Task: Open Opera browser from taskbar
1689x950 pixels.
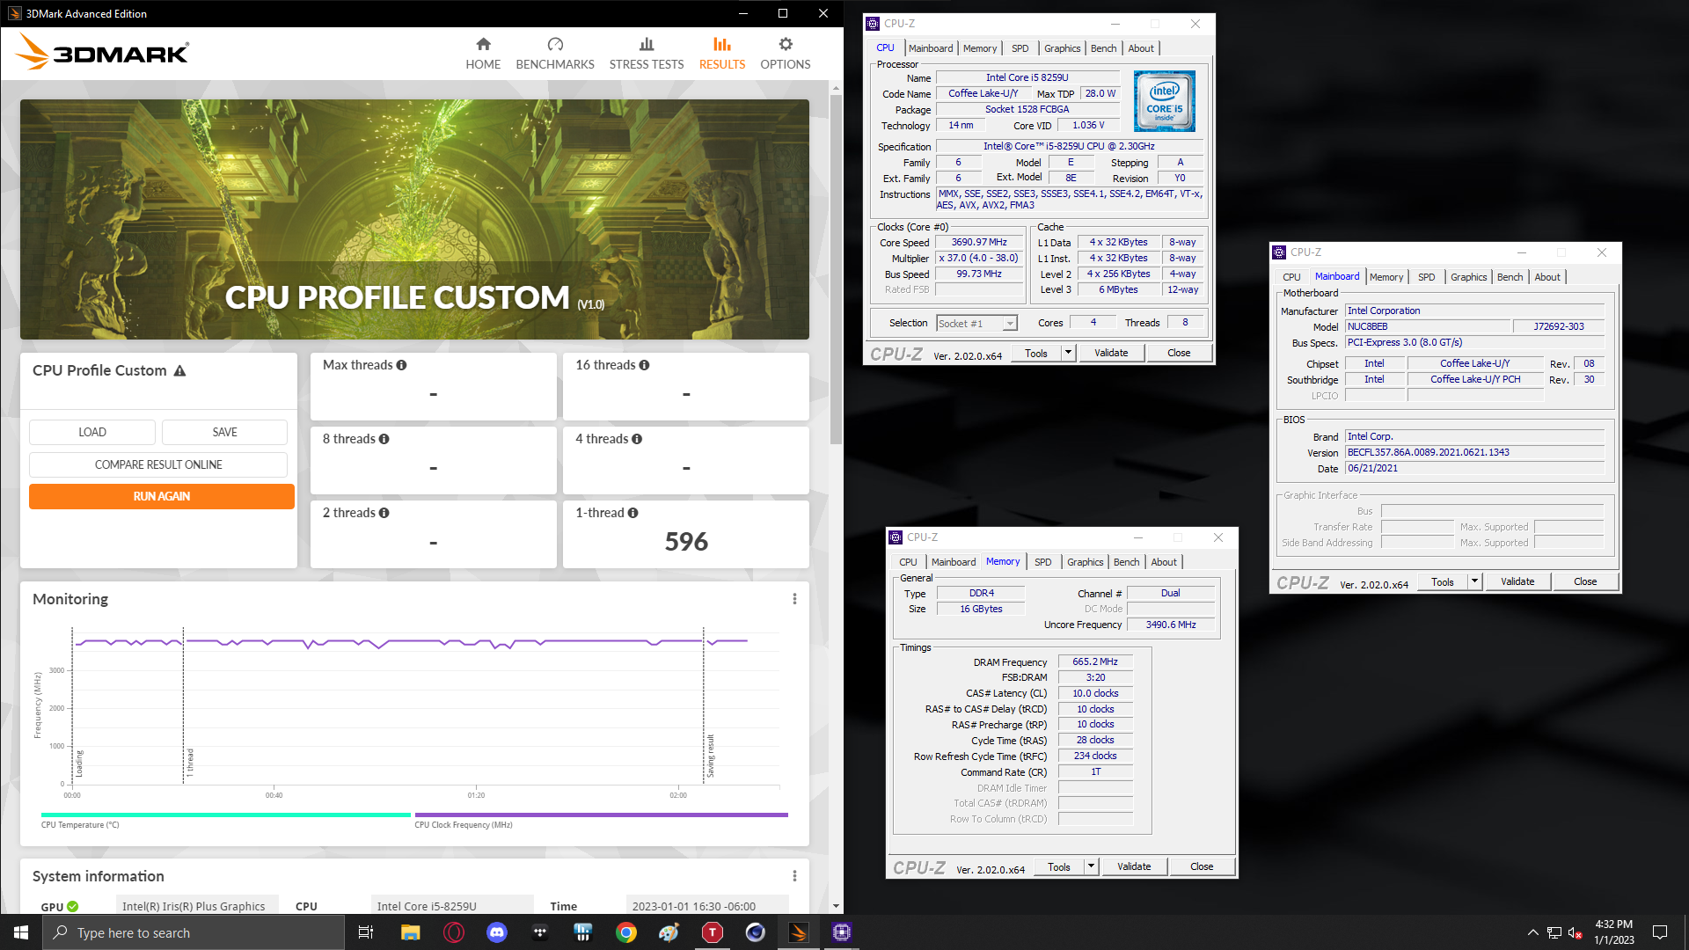Action: (x=454, y=932)
